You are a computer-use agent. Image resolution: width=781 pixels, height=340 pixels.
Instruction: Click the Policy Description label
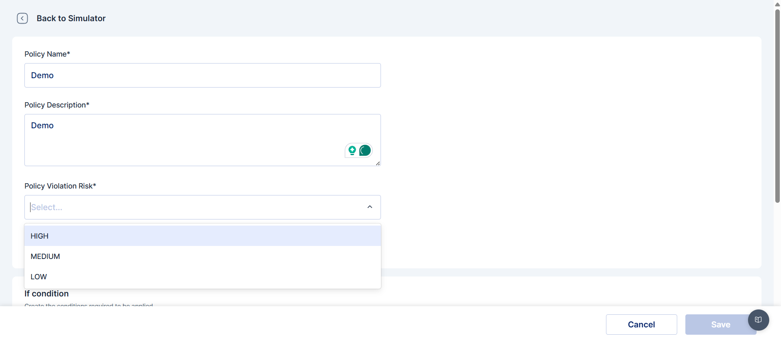pyautogui.click(x=57, y=105)
